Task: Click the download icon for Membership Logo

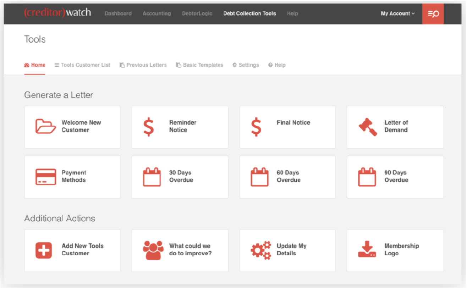Action: 367,250
